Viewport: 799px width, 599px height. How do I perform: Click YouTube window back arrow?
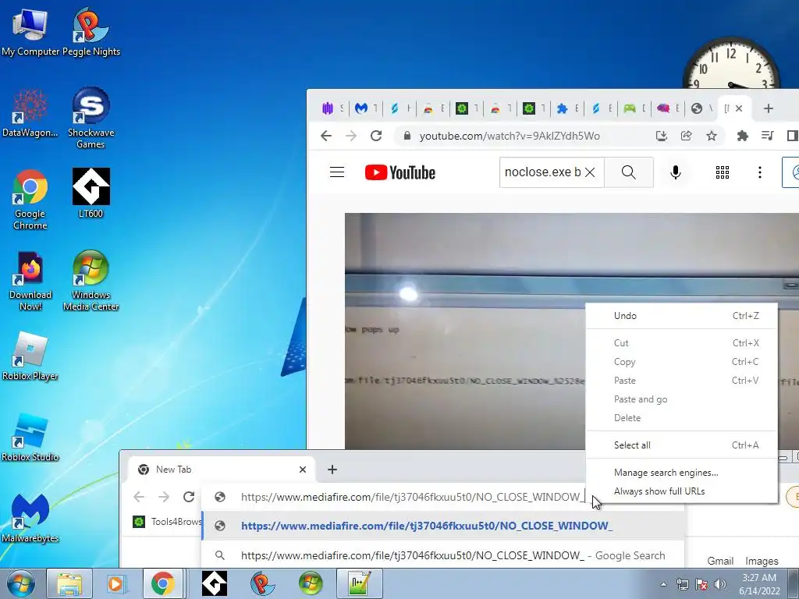pyautogui.click(x=326, y=136)
